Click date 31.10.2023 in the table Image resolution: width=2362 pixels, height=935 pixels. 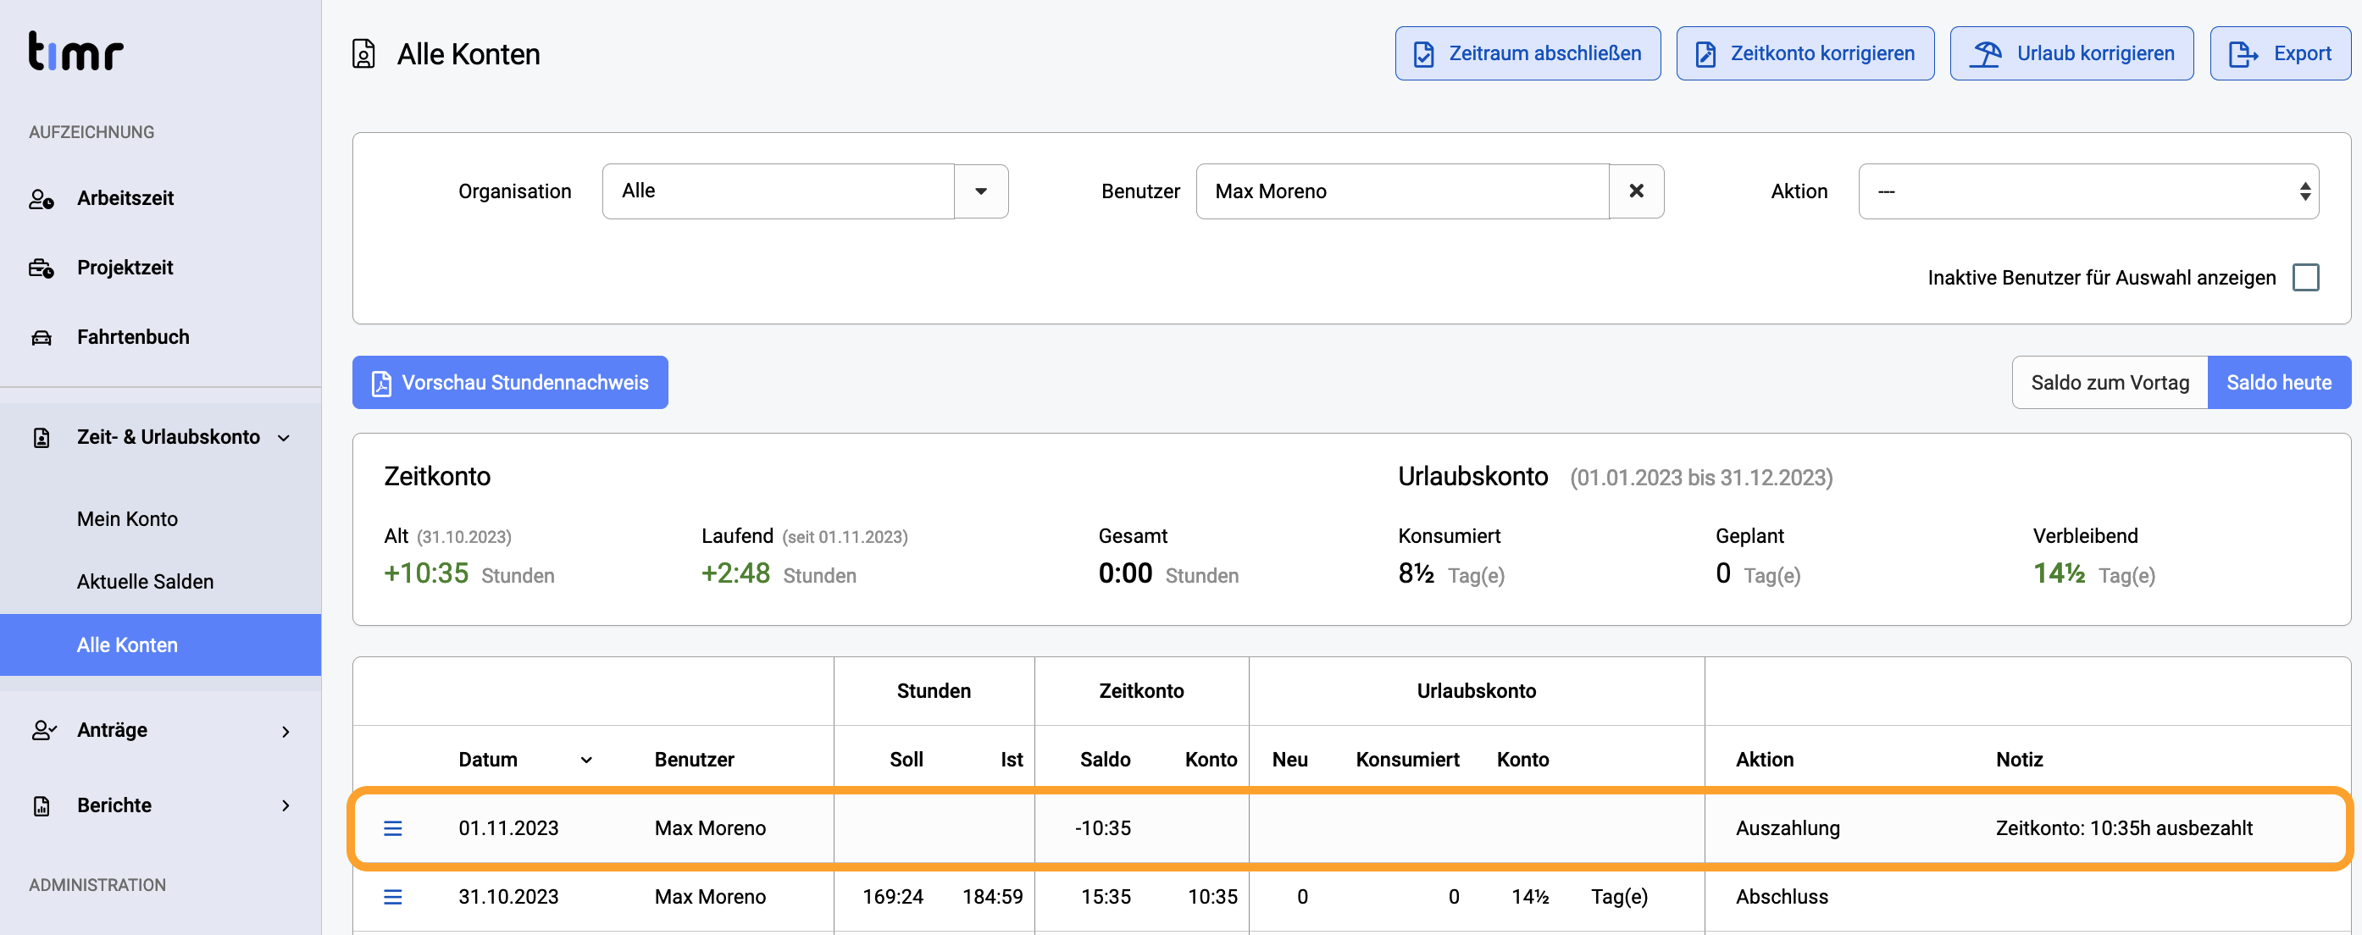(508, 898)
